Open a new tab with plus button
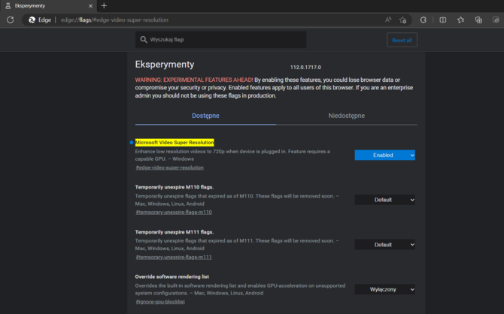Image resolution: width=504 pixels, height=314 pixels. point(104,6)
